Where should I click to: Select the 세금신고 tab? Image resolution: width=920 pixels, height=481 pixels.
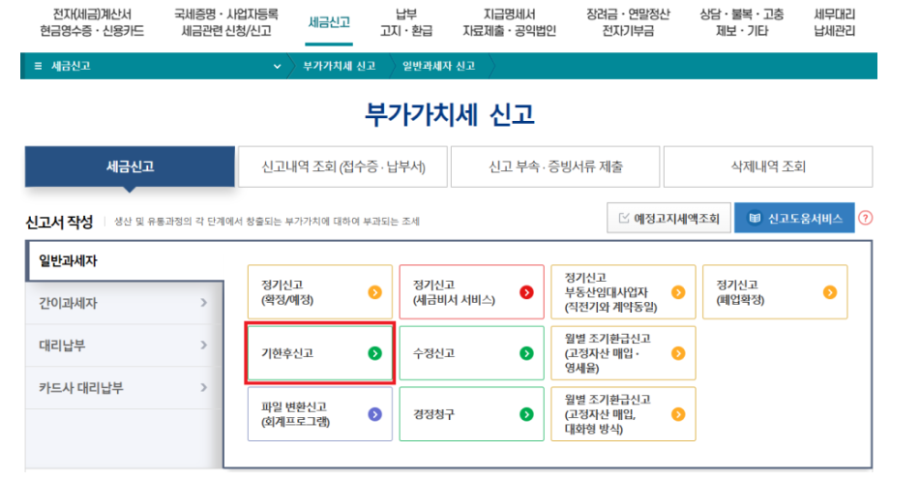click(130, 166)
